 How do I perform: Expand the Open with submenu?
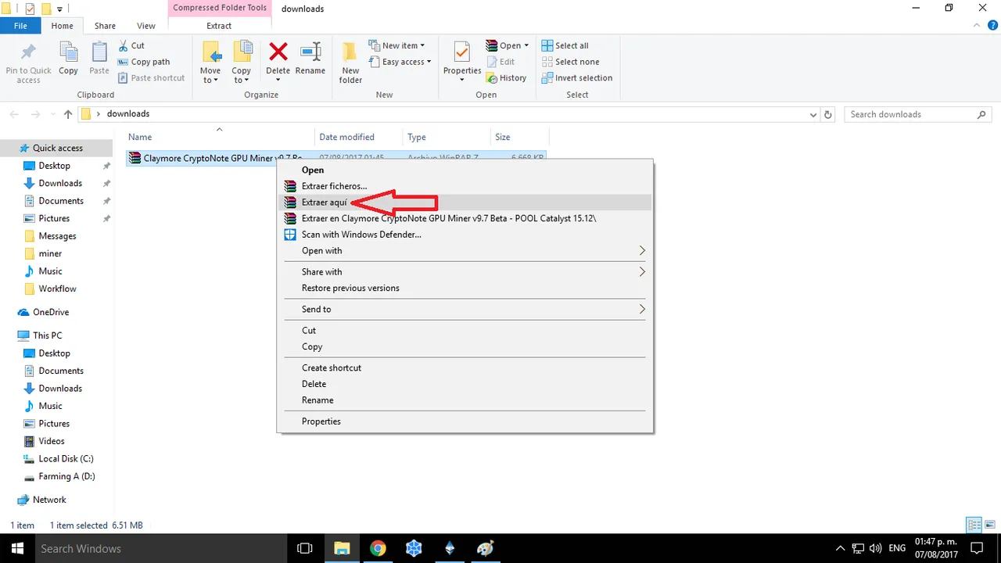(x=465, y=251)
